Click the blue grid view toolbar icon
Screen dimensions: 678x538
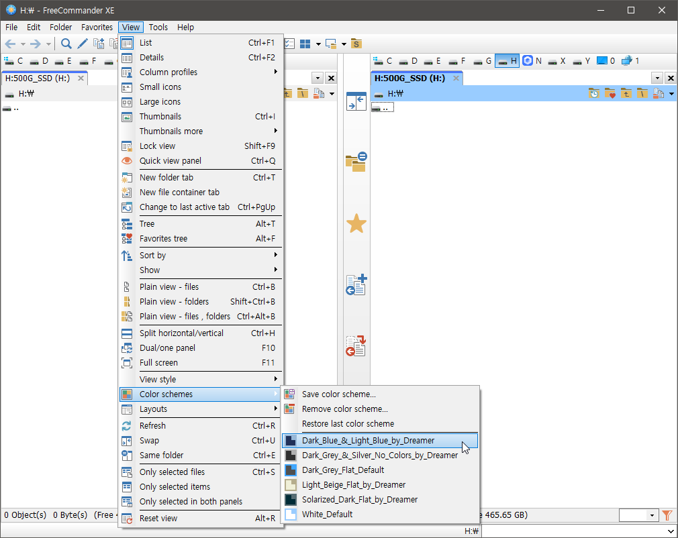click(x=305, y=44)
